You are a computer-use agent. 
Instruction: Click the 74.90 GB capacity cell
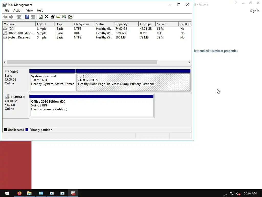click(x=121, y=29)
